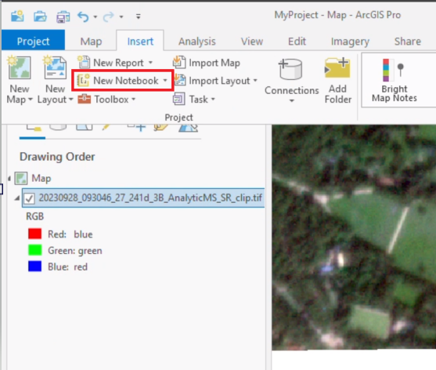436x370 pixels.
Task: Select List By Perspective Imagery icon
Action: (189, 128)
